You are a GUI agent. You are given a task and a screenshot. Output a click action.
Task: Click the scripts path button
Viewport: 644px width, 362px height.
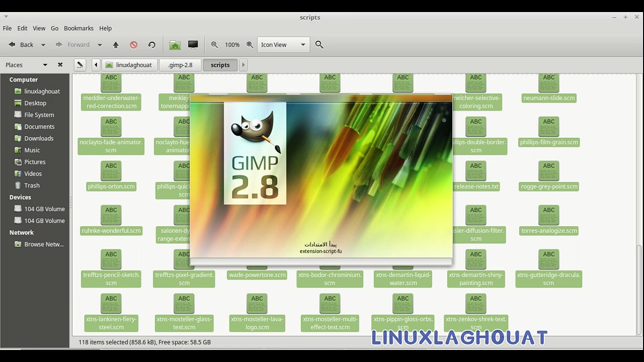[x=220, y=65]
